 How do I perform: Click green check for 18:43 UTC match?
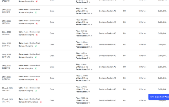pyautogui.click(x=36, y=91)
